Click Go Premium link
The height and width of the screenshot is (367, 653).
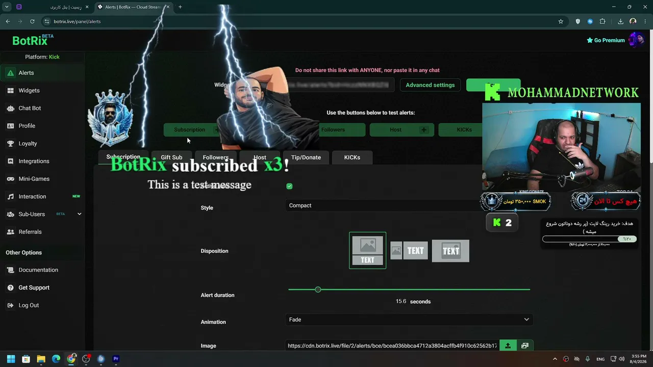606,40
